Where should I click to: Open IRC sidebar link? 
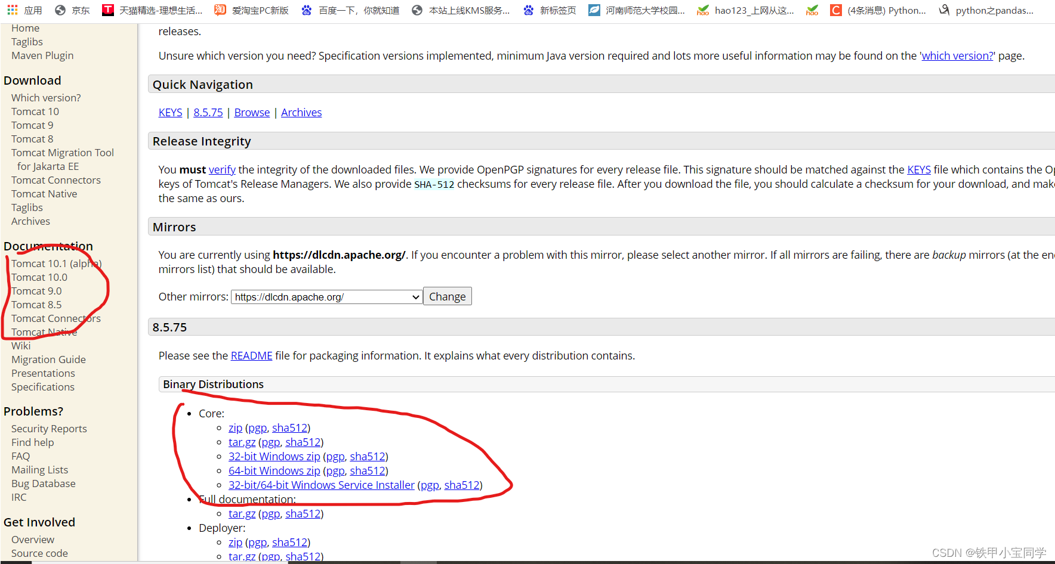(x=19, y=497)
